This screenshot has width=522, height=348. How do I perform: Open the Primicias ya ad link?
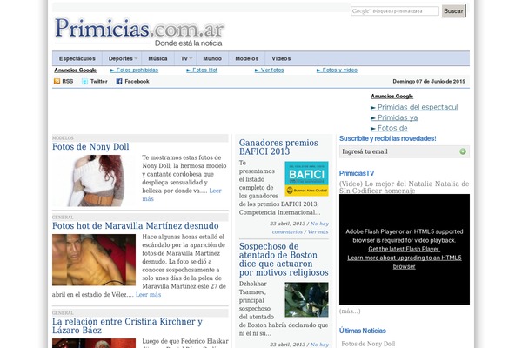394,117
